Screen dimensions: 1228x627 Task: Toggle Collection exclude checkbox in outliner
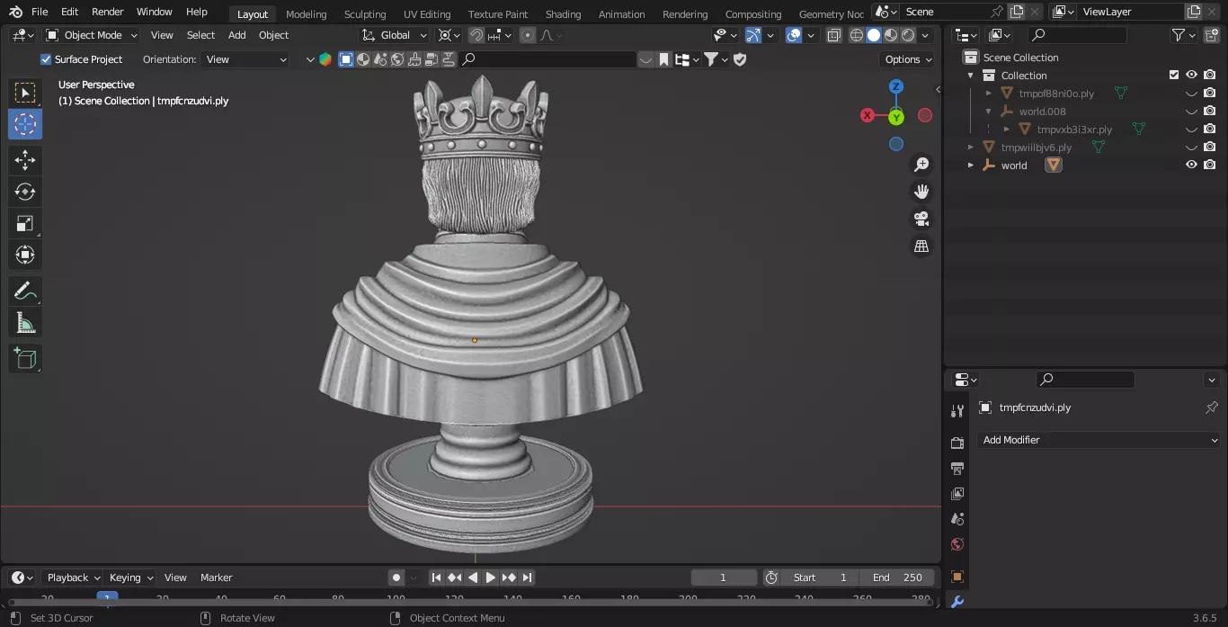[1174, 76]
